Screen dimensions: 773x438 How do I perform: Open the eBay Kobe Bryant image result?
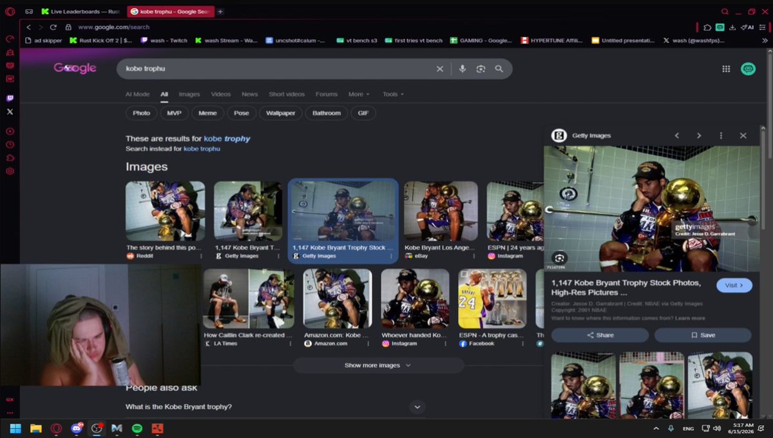(441, 220)
